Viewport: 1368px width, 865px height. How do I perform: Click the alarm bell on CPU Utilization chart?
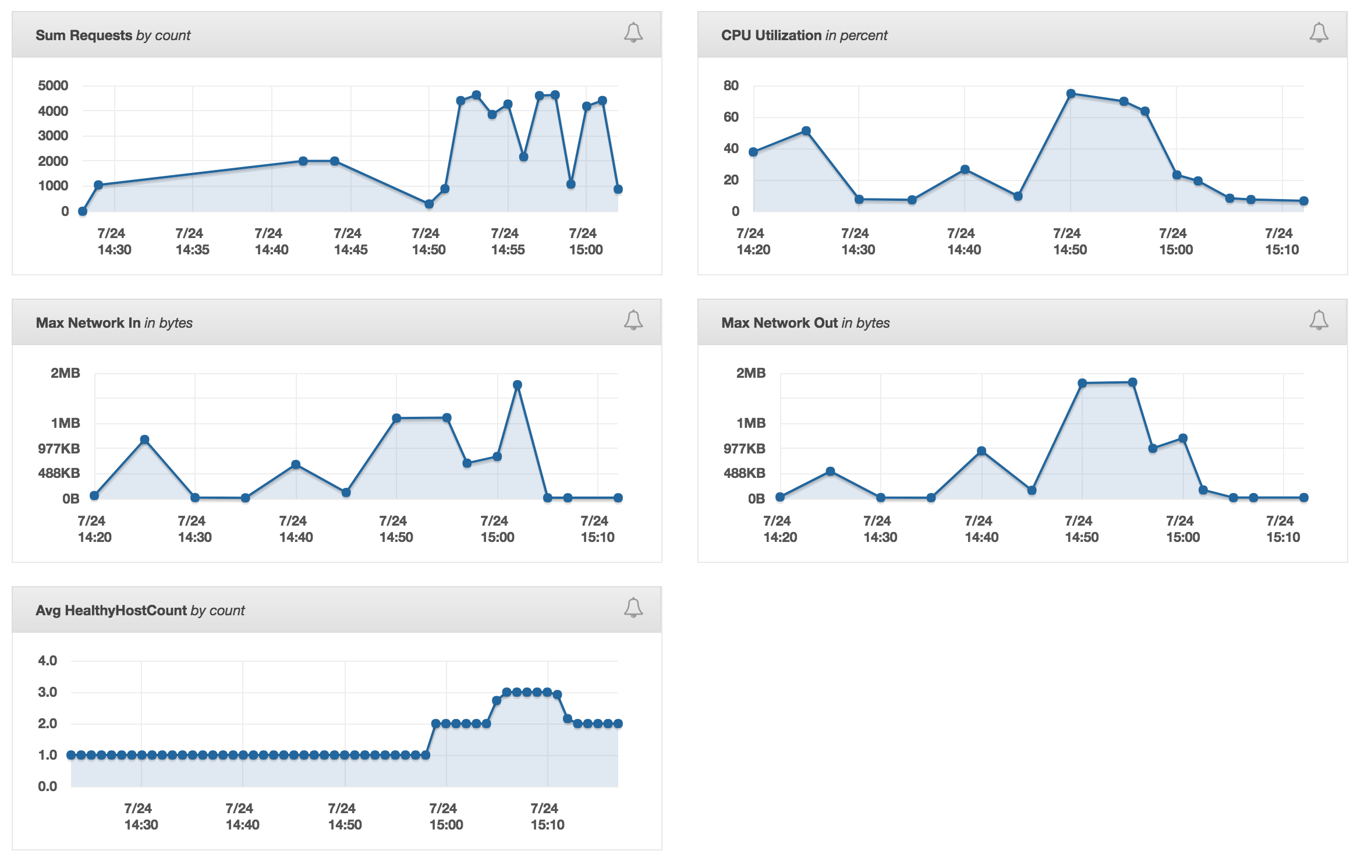point(1319,33)
